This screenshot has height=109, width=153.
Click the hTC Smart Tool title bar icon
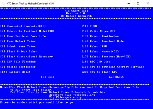(4, 4)
